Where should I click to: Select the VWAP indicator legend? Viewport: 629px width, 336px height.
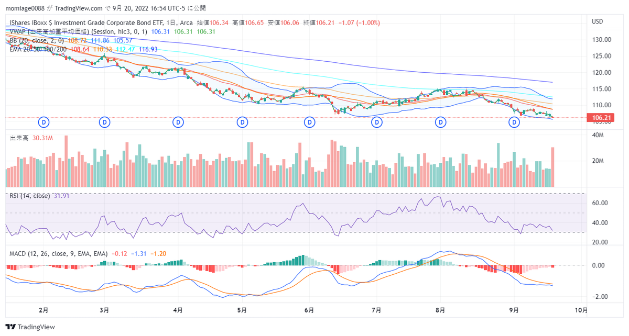[79, 31]
